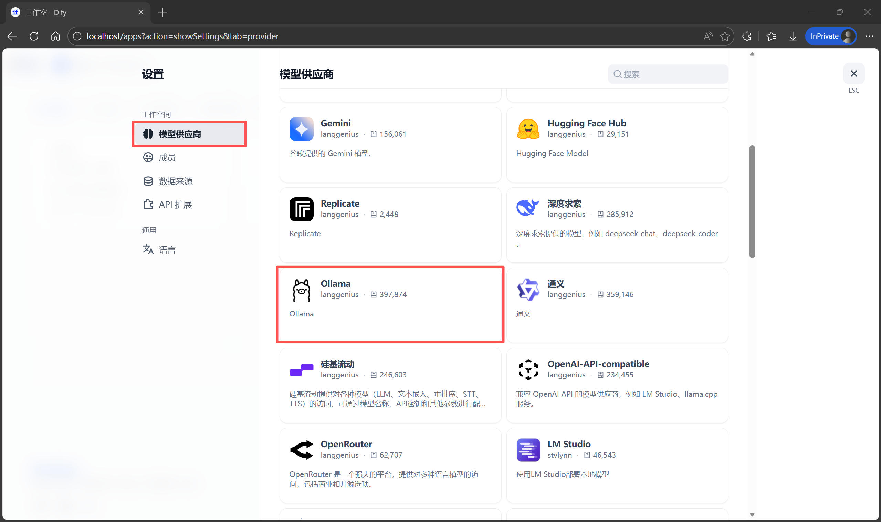881x522 pixels.
Task: Click the scroll down arrow of the provider list
Action: [752, 515]
